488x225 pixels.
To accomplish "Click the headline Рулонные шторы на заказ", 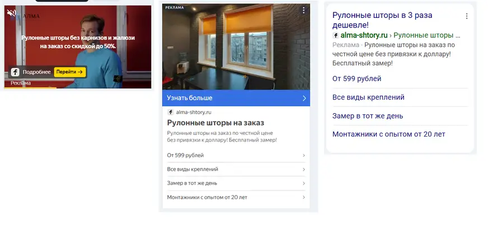I will pos(215,123).
